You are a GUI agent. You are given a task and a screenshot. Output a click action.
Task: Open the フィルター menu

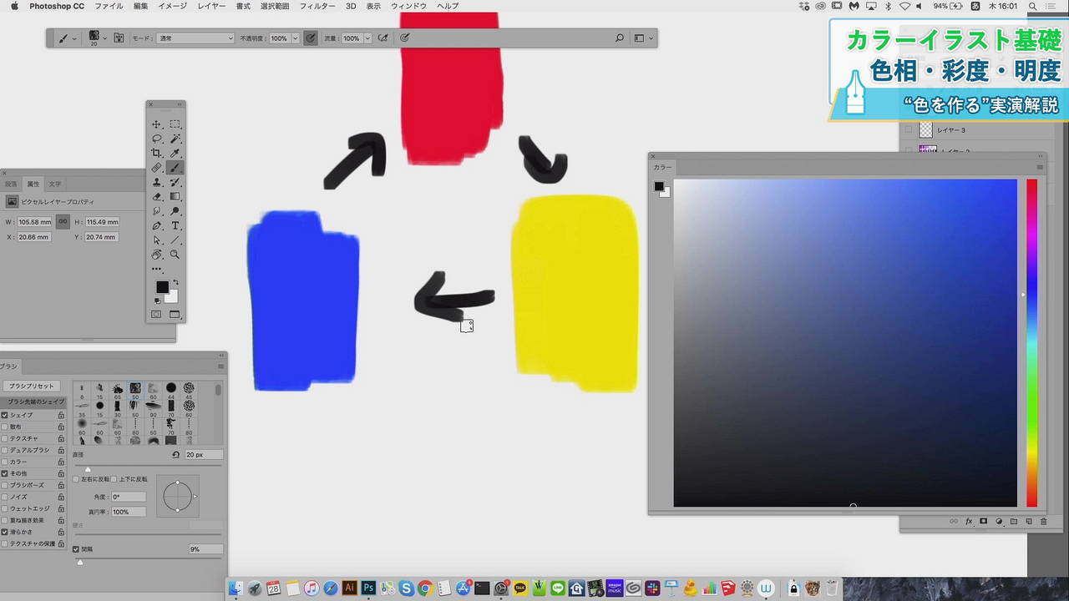[317, 6]
